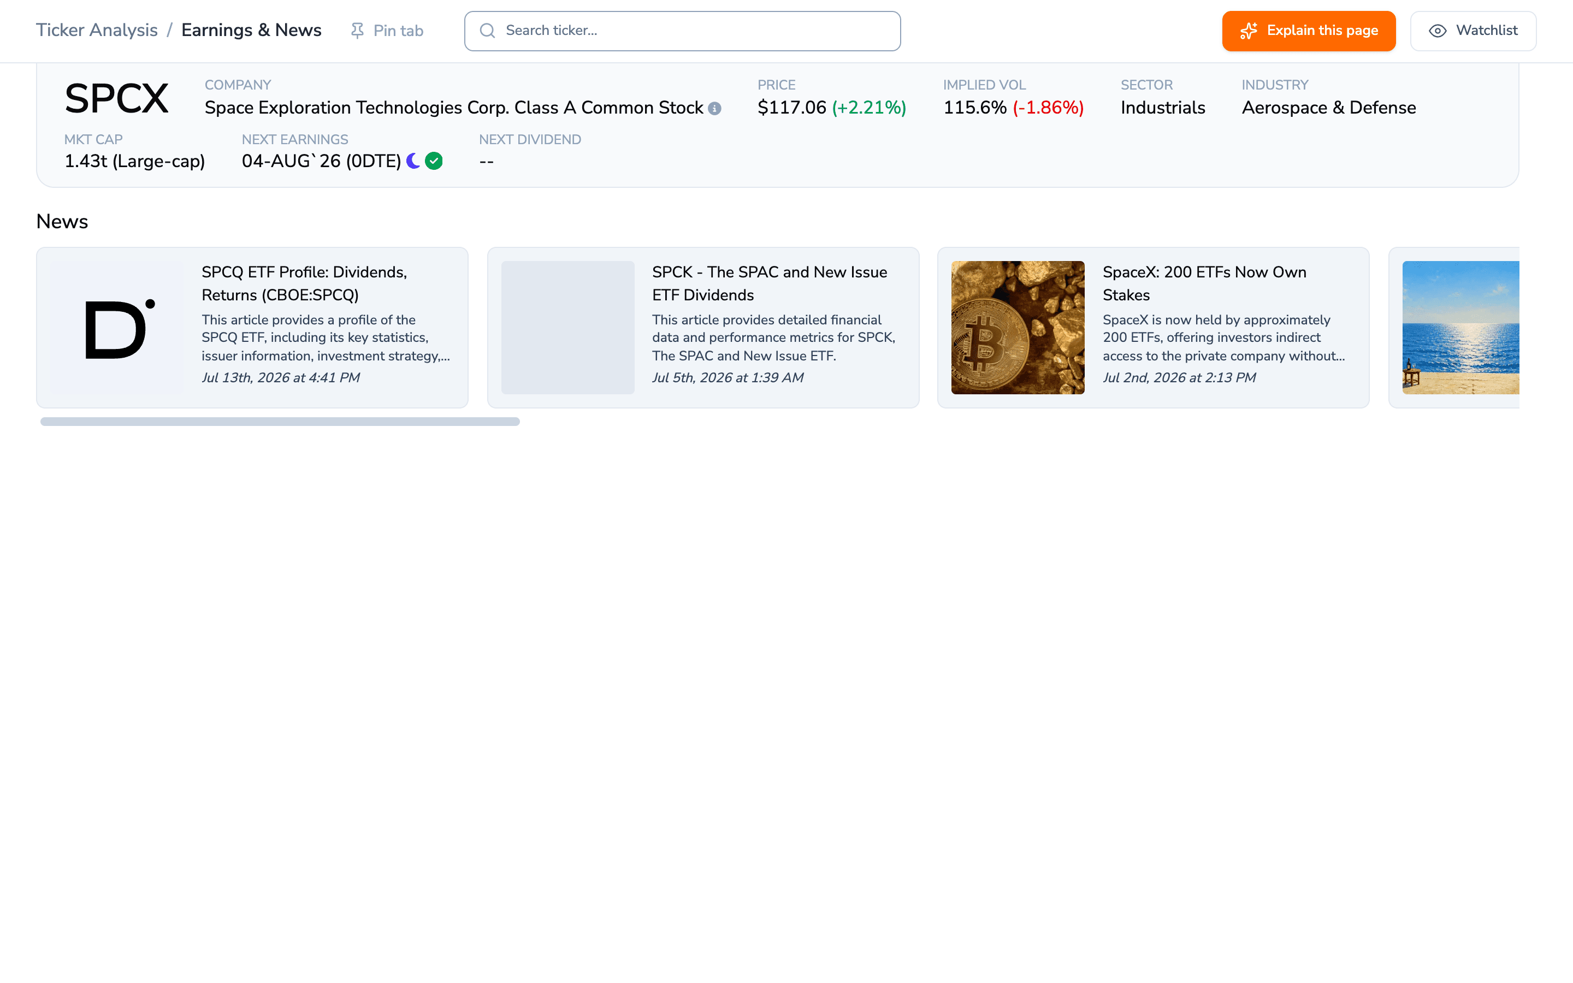
Task: Click the date Jul 5th, 2026 at 1:39 AM
Action: pos(728,378)
